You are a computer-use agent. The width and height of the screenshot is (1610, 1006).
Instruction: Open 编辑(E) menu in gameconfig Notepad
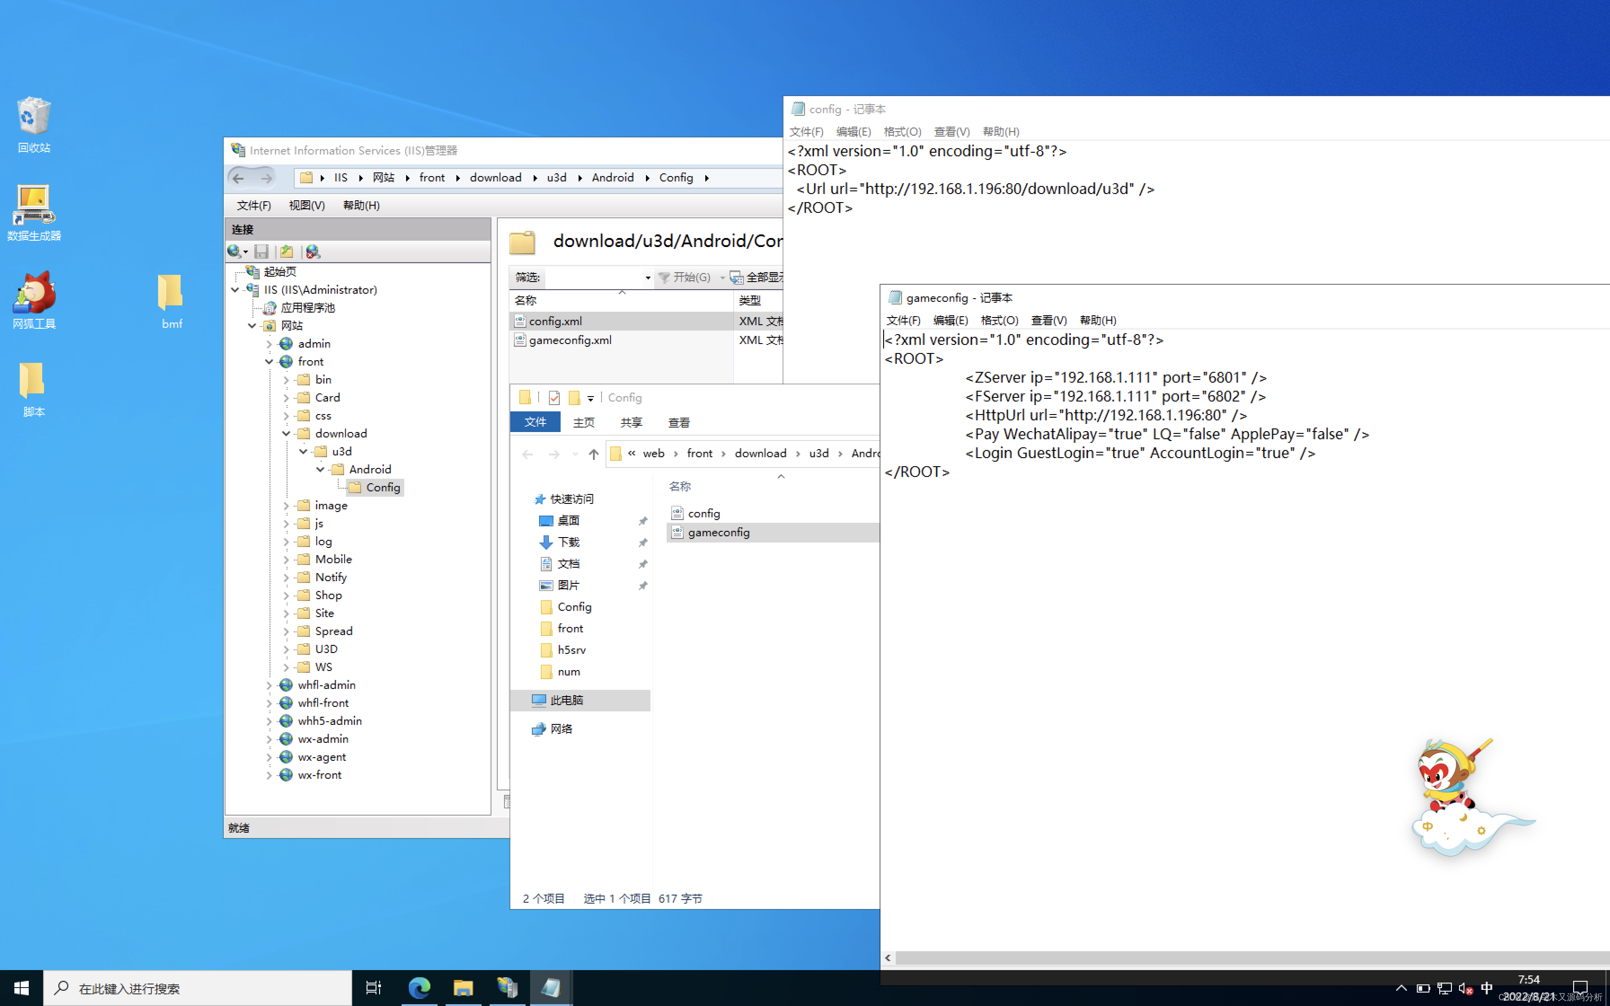click(x=950, y=320)
